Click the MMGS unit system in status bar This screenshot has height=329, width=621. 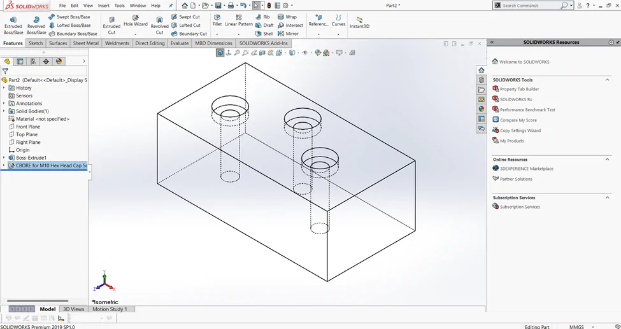coord(576,326)
